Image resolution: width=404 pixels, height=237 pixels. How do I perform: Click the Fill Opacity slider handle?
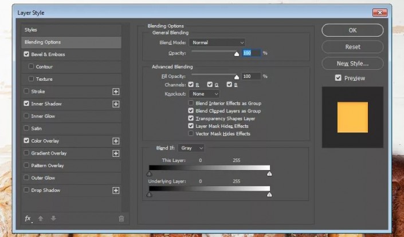(x=237, y=77)
